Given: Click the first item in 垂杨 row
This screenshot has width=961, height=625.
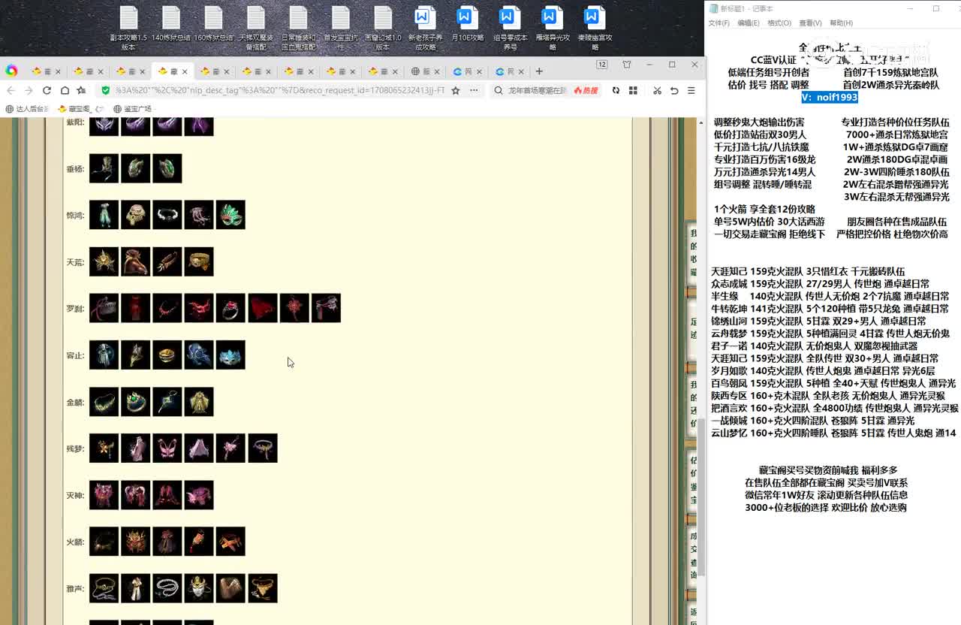Looking at the screenshot, I should 104,168.
